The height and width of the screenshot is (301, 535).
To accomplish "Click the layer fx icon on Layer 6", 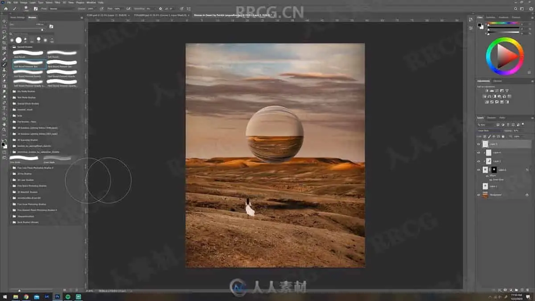I will (527, 170).
